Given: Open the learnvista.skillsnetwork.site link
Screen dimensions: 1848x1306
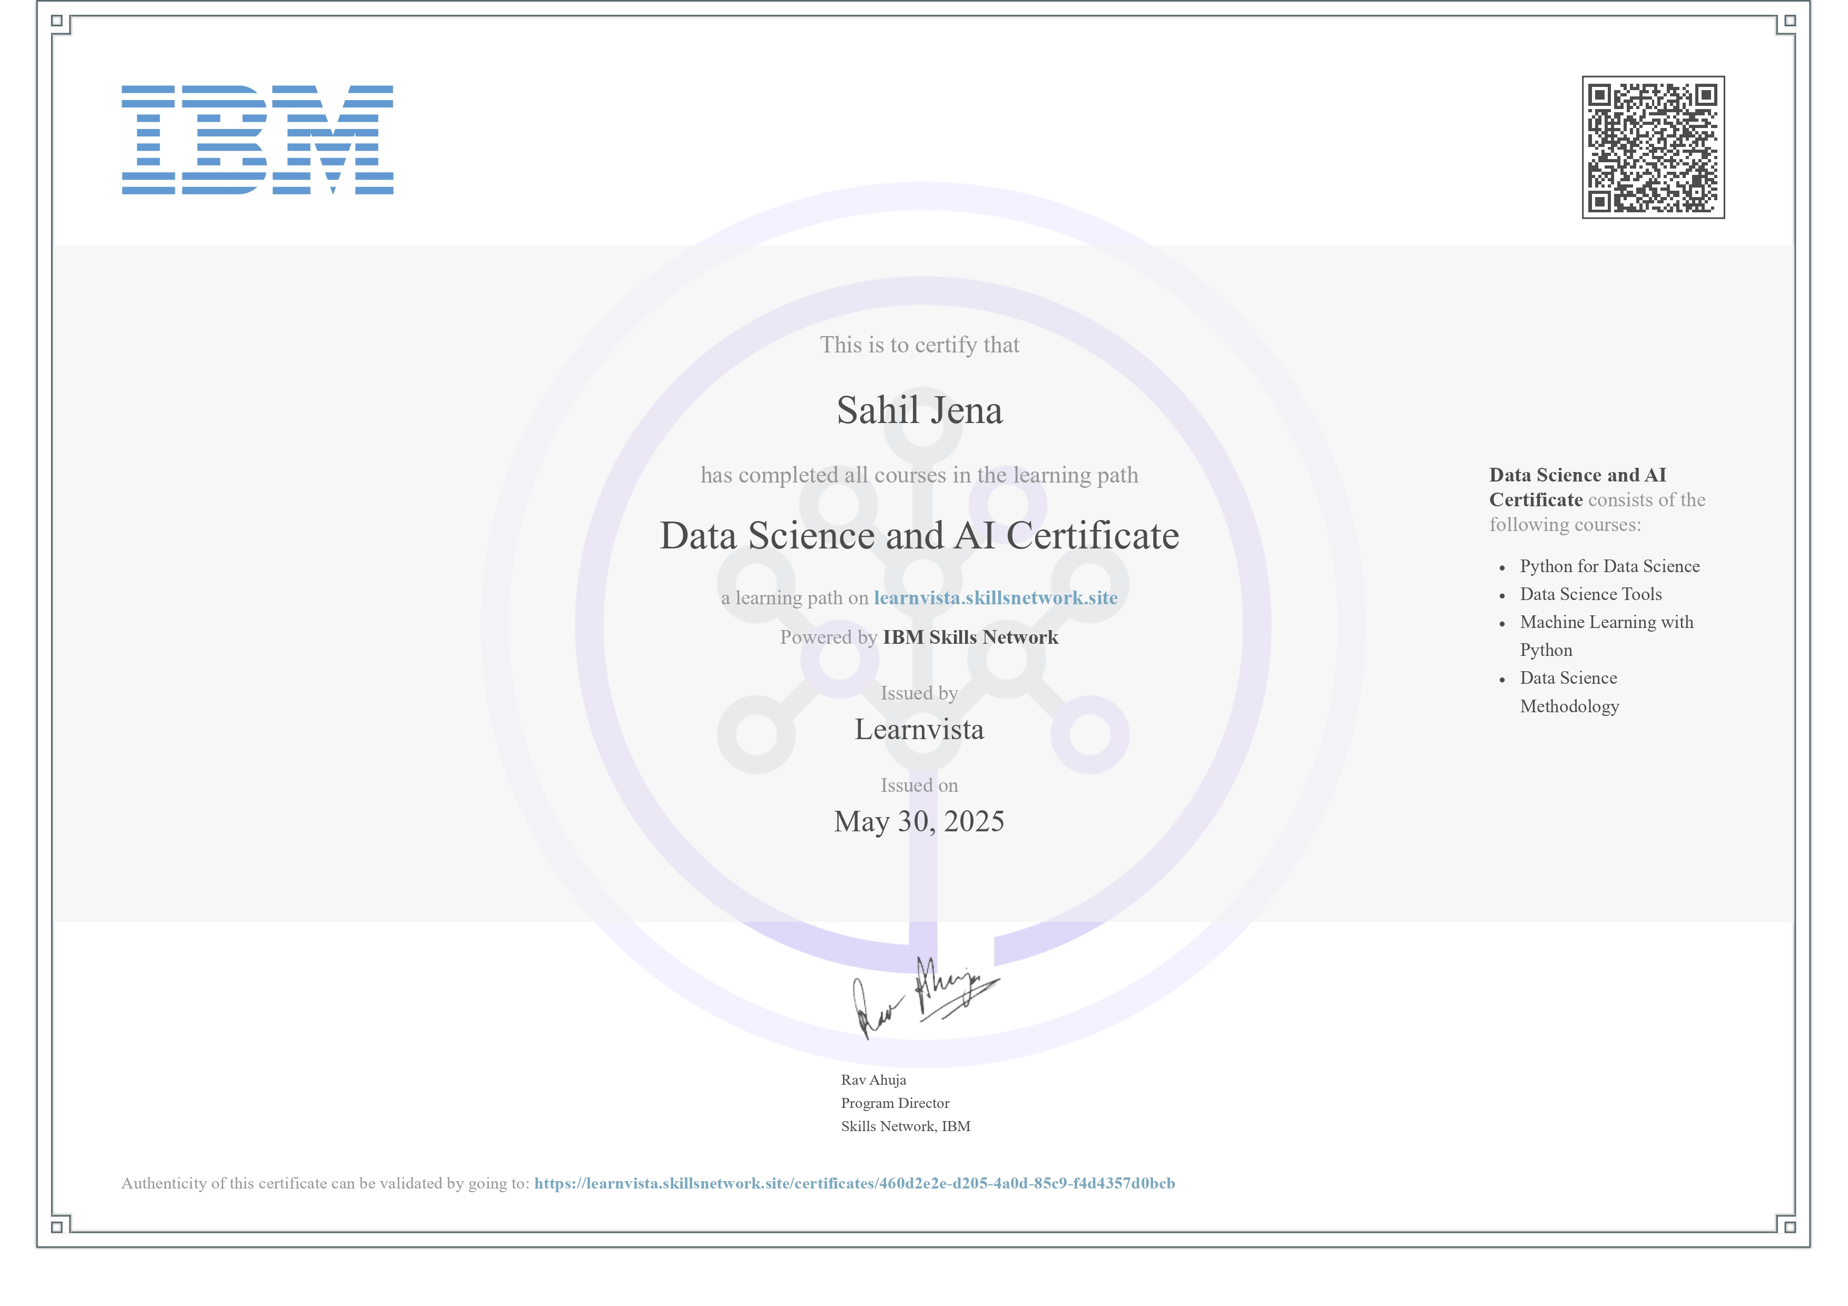Looking at the screenshot, I should [996, 598].
